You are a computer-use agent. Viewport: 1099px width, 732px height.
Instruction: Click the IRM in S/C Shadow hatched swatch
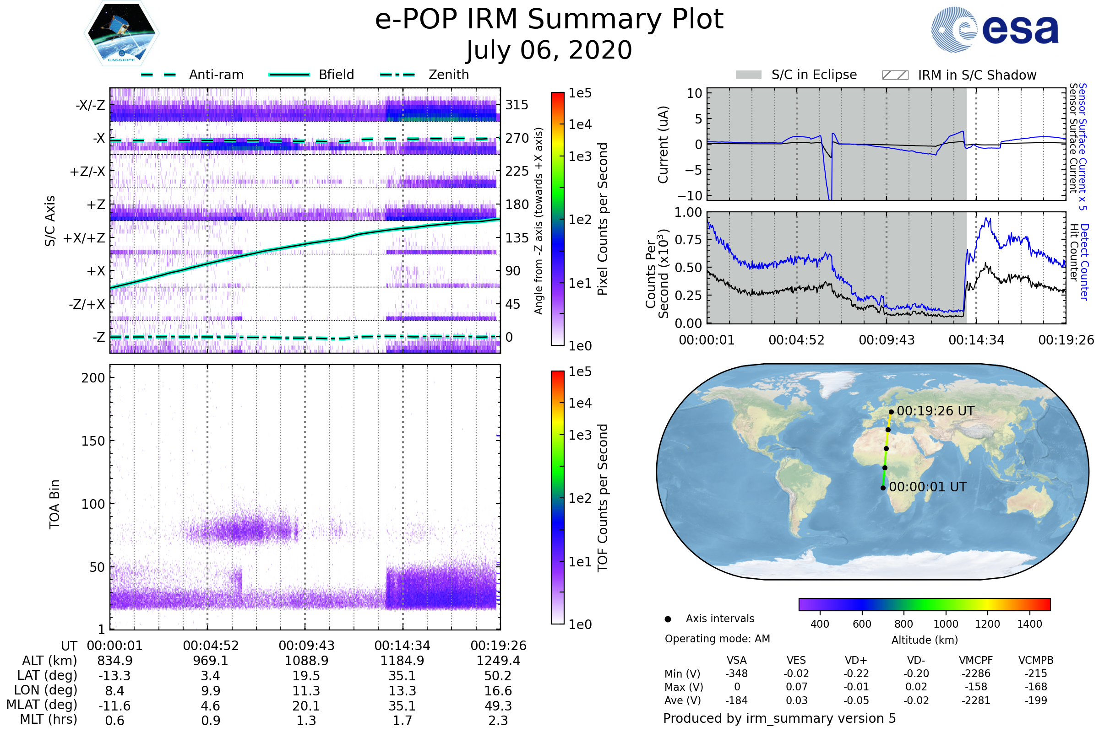[895, 75]
